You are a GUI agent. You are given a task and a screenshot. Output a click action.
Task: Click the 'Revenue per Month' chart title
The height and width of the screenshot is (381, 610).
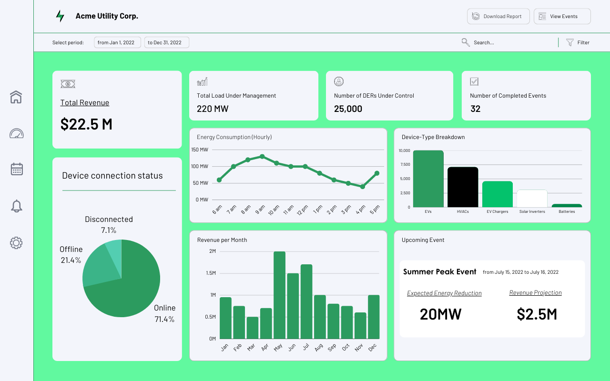[222, 240]
